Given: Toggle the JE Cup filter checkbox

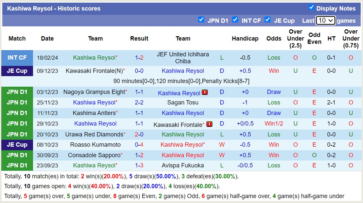Looking at the screenshot, I should pos(268,19).
